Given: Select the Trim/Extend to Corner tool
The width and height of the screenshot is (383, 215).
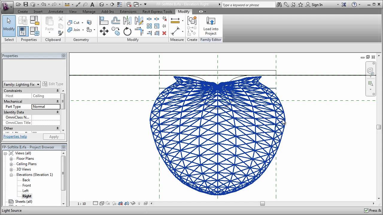Looking at the screenshot, I should coord(139,31).
